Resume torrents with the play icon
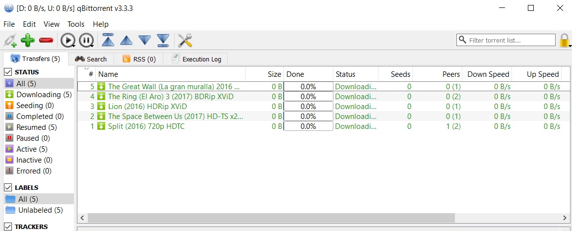This screenshot has width=572, height=231. pyautogui.click(x=67, y=40)
